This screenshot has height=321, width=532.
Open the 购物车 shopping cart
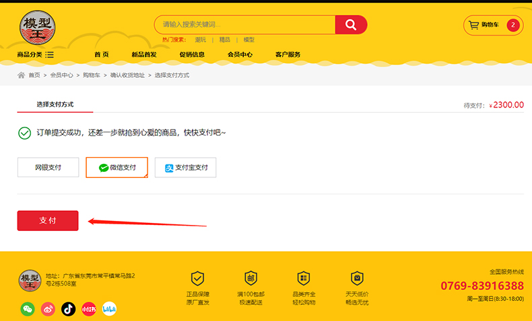493,26
